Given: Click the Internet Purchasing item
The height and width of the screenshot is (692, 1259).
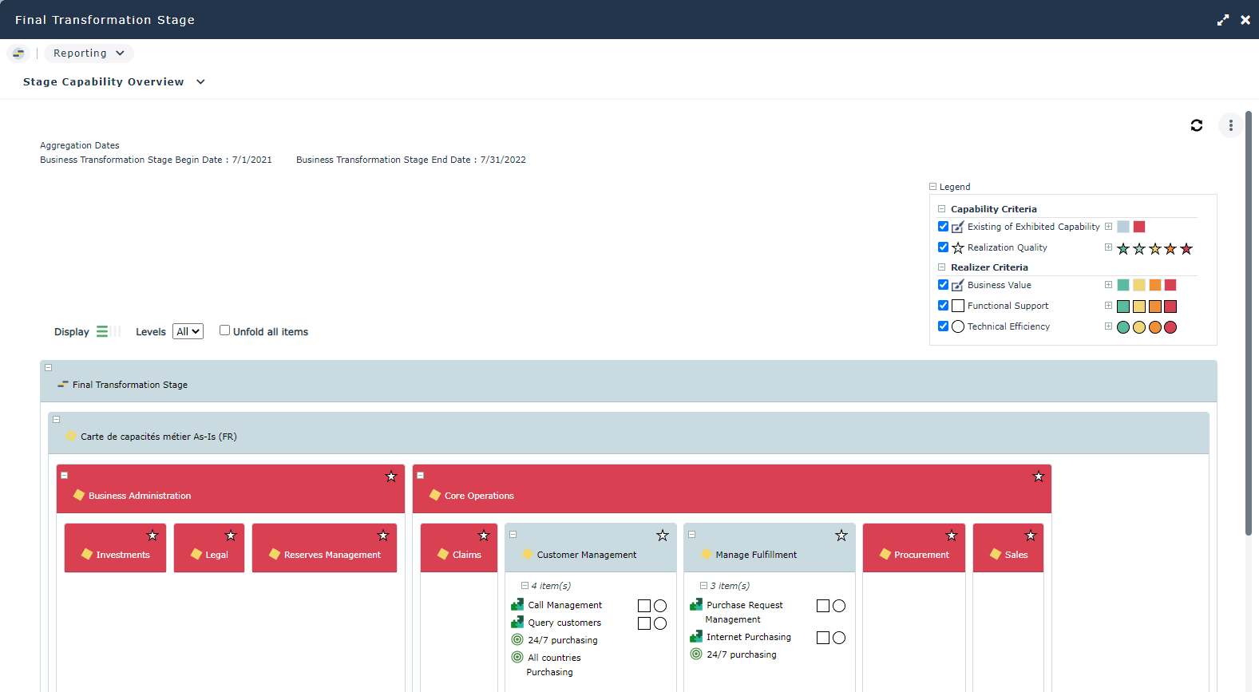Looking at the screenshot, I should 748,637.
